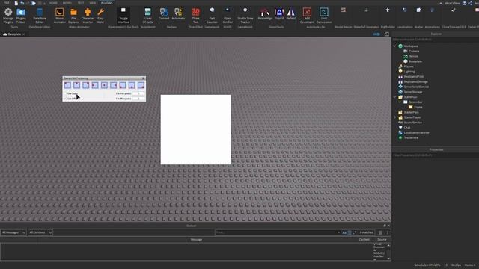Select the white Frame in the viewport
The width and height of the screenshot is (479, 269).
195,129
